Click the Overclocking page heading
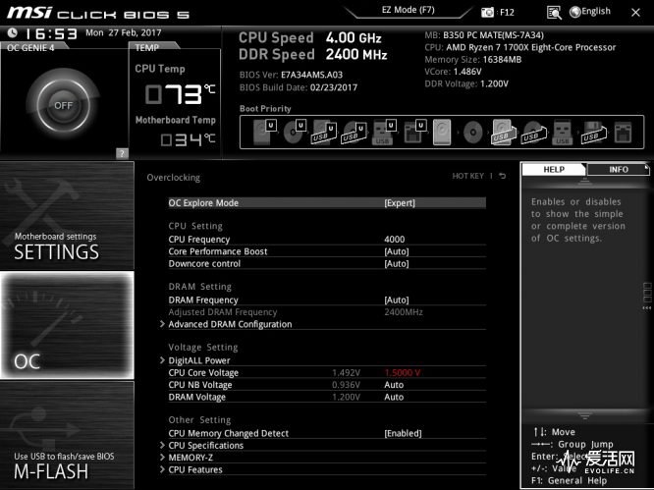 (173, 177)
